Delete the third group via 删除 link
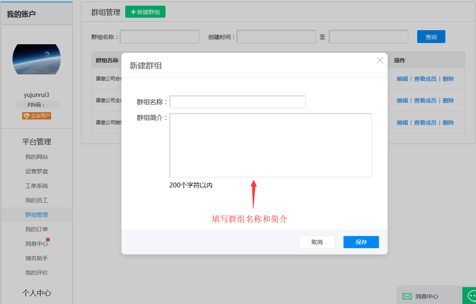476x304 pixels. click(x=448, y=122)
